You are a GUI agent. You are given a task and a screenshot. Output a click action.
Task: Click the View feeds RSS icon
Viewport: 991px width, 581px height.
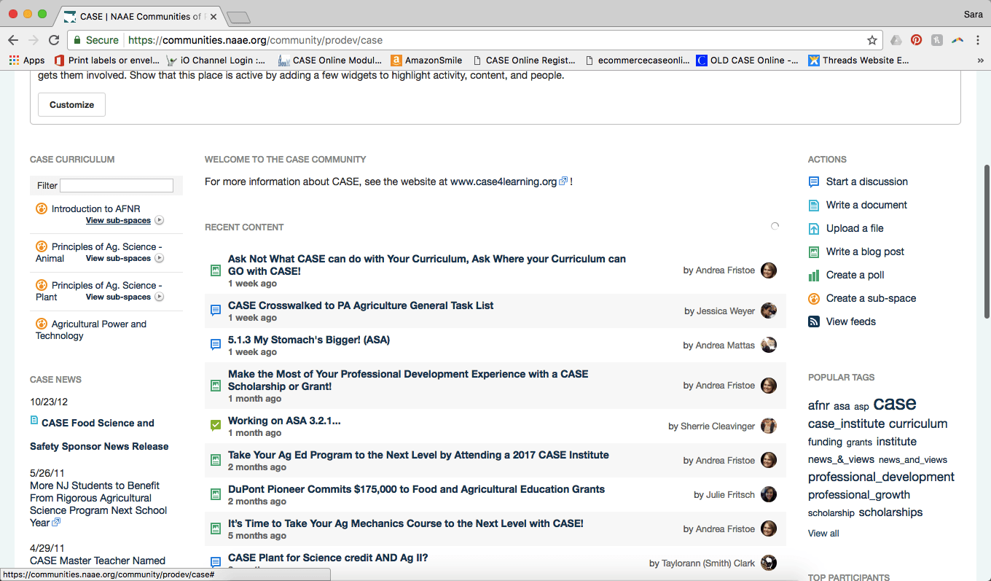[814, 321]
